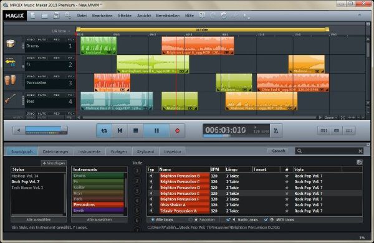Click the refresh icon above the loop list

(x=360, y=163)
